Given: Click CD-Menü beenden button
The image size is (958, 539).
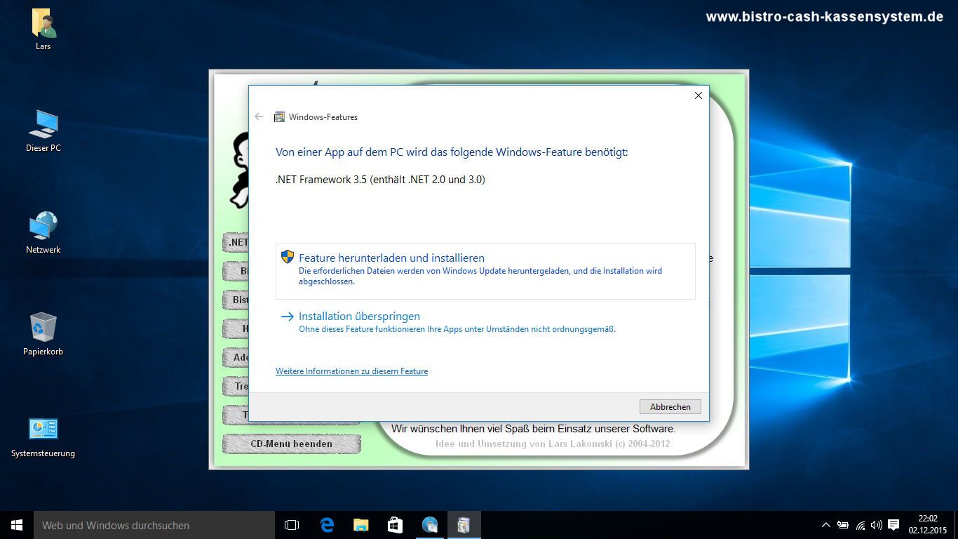Looking at the screenshot, I should point(291,444).
